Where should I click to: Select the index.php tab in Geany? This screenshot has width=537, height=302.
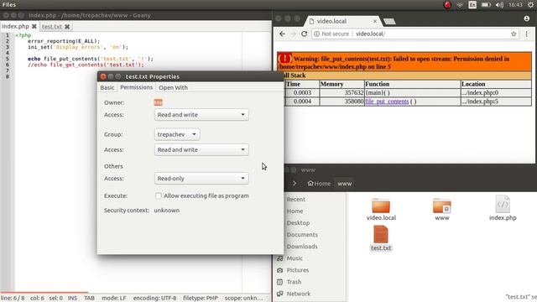point(15,26)
